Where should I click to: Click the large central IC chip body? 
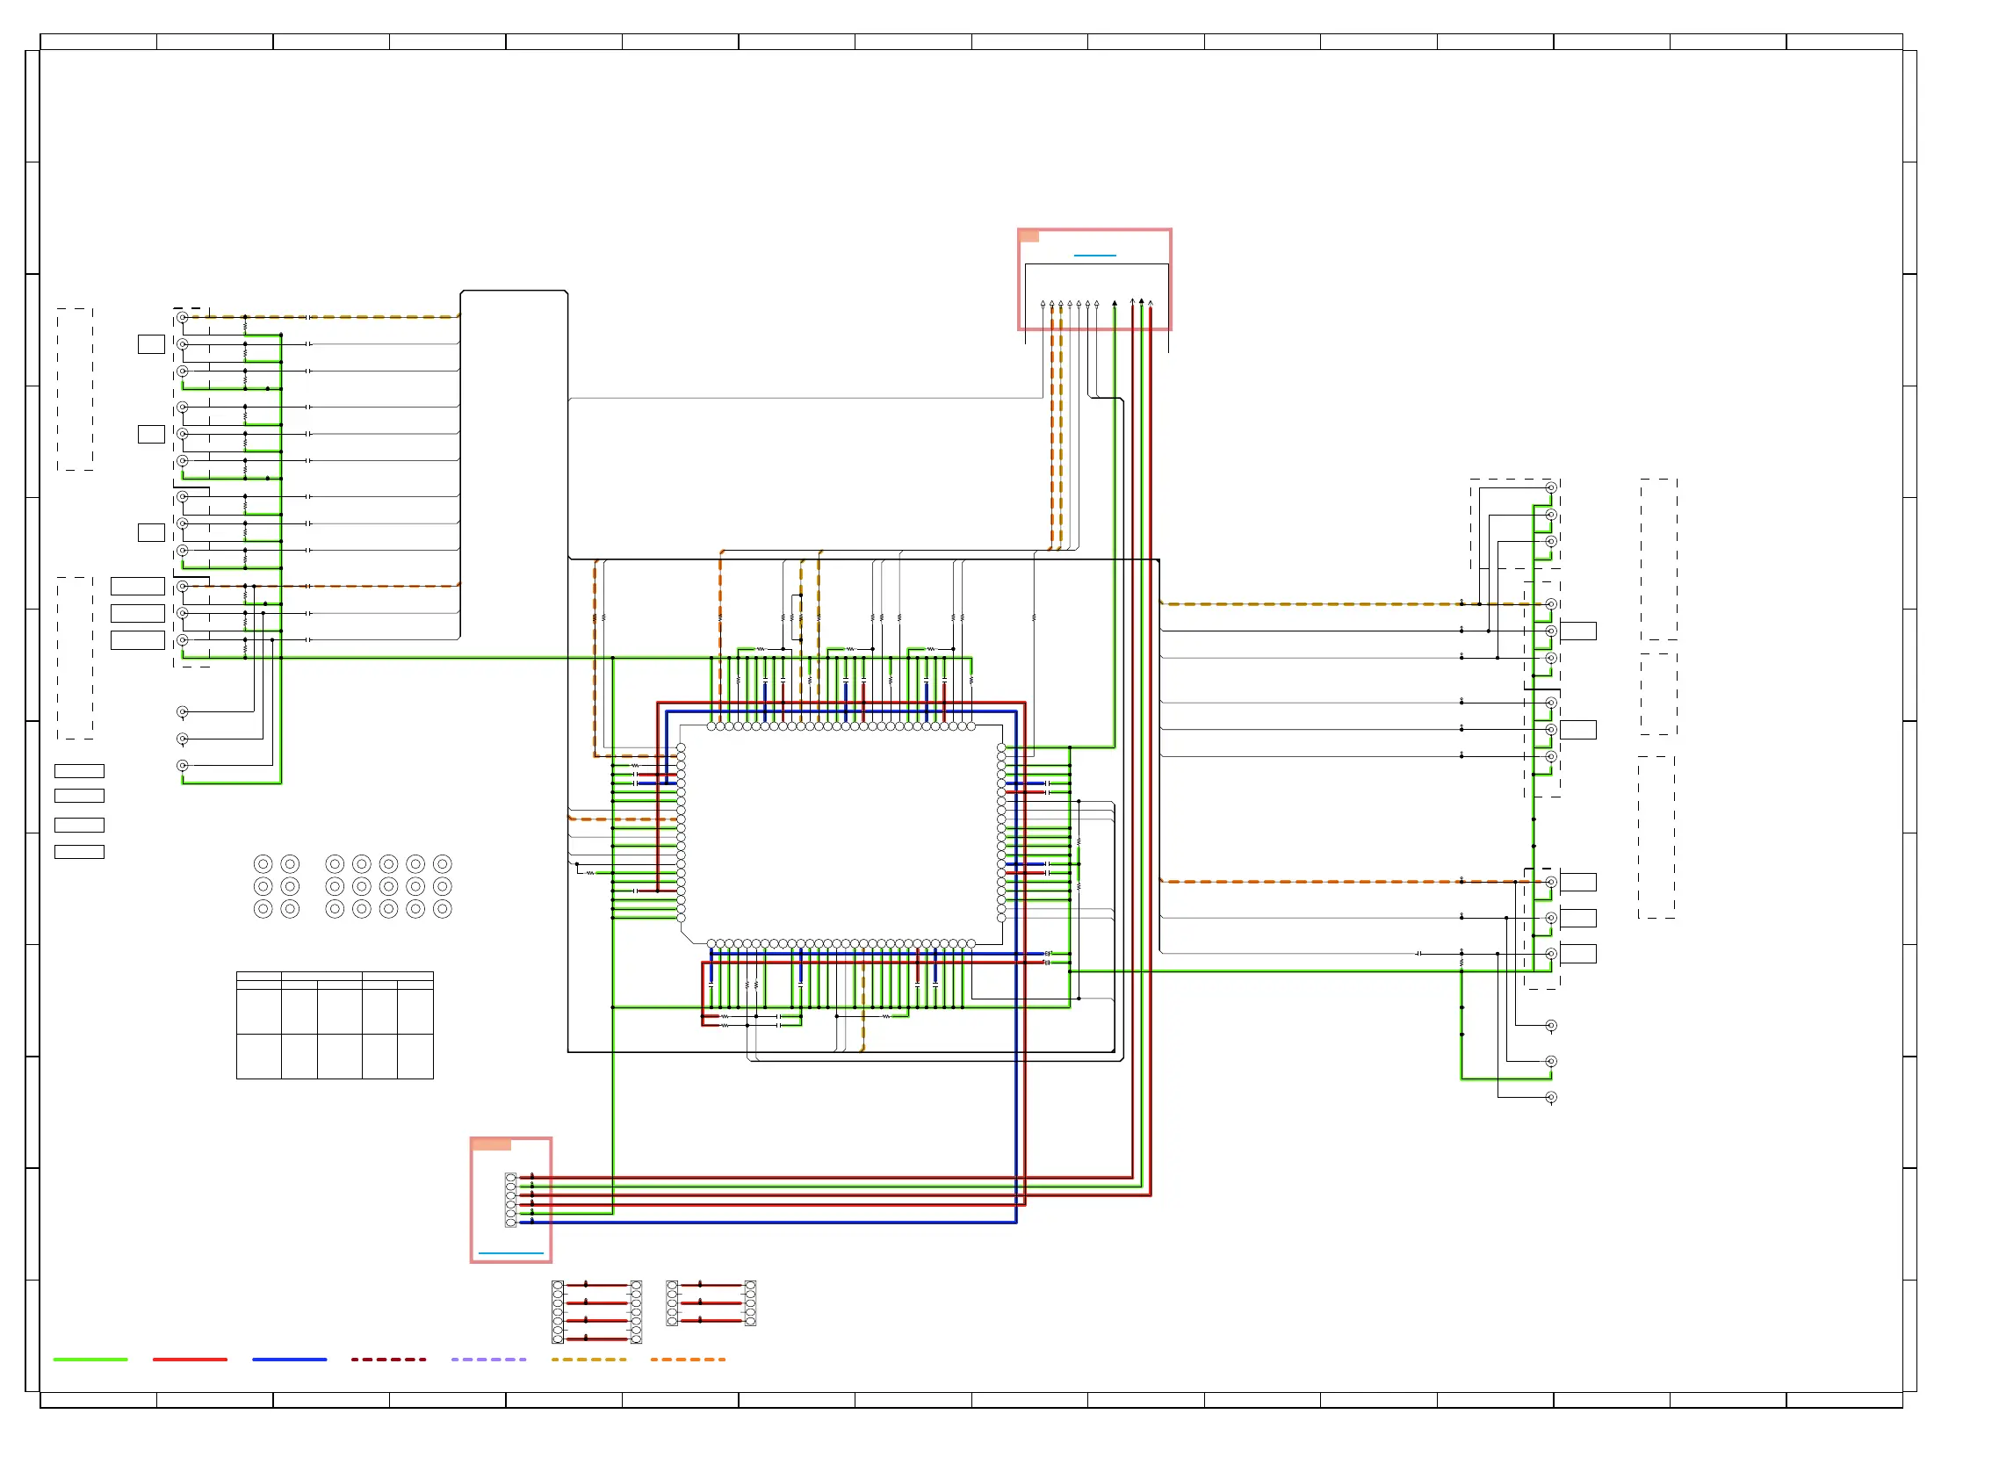pyautogui.click(x=840, y=833)
